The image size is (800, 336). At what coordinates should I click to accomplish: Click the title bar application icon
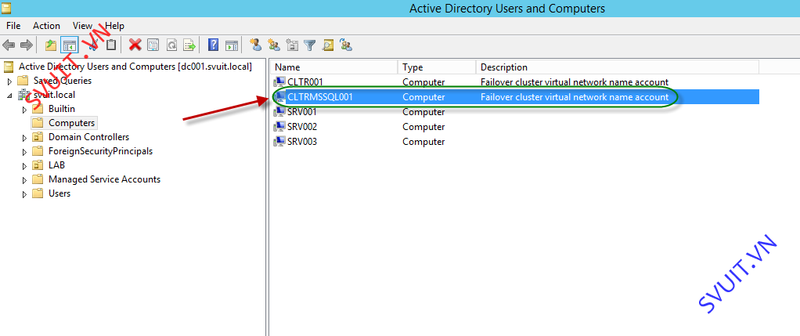[6, 9]
